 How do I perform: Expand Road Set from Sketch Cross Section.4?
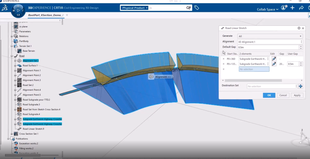(15, 109)
